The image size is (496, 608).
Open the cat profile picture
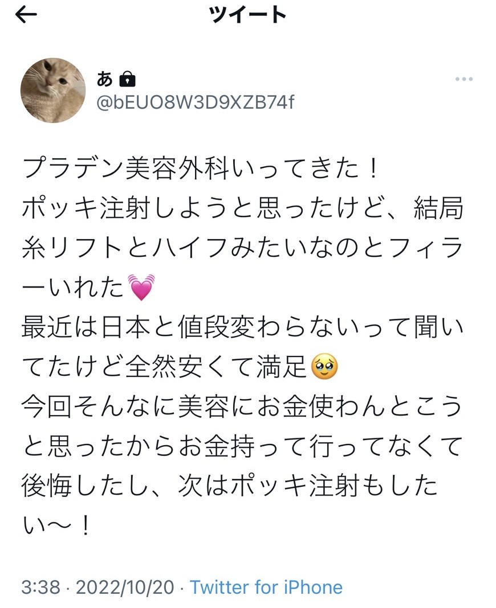point(53,91)
